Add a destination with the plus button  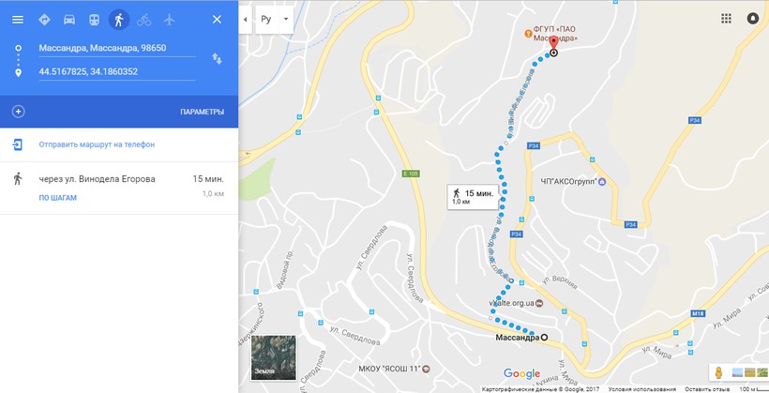point(18,112)
